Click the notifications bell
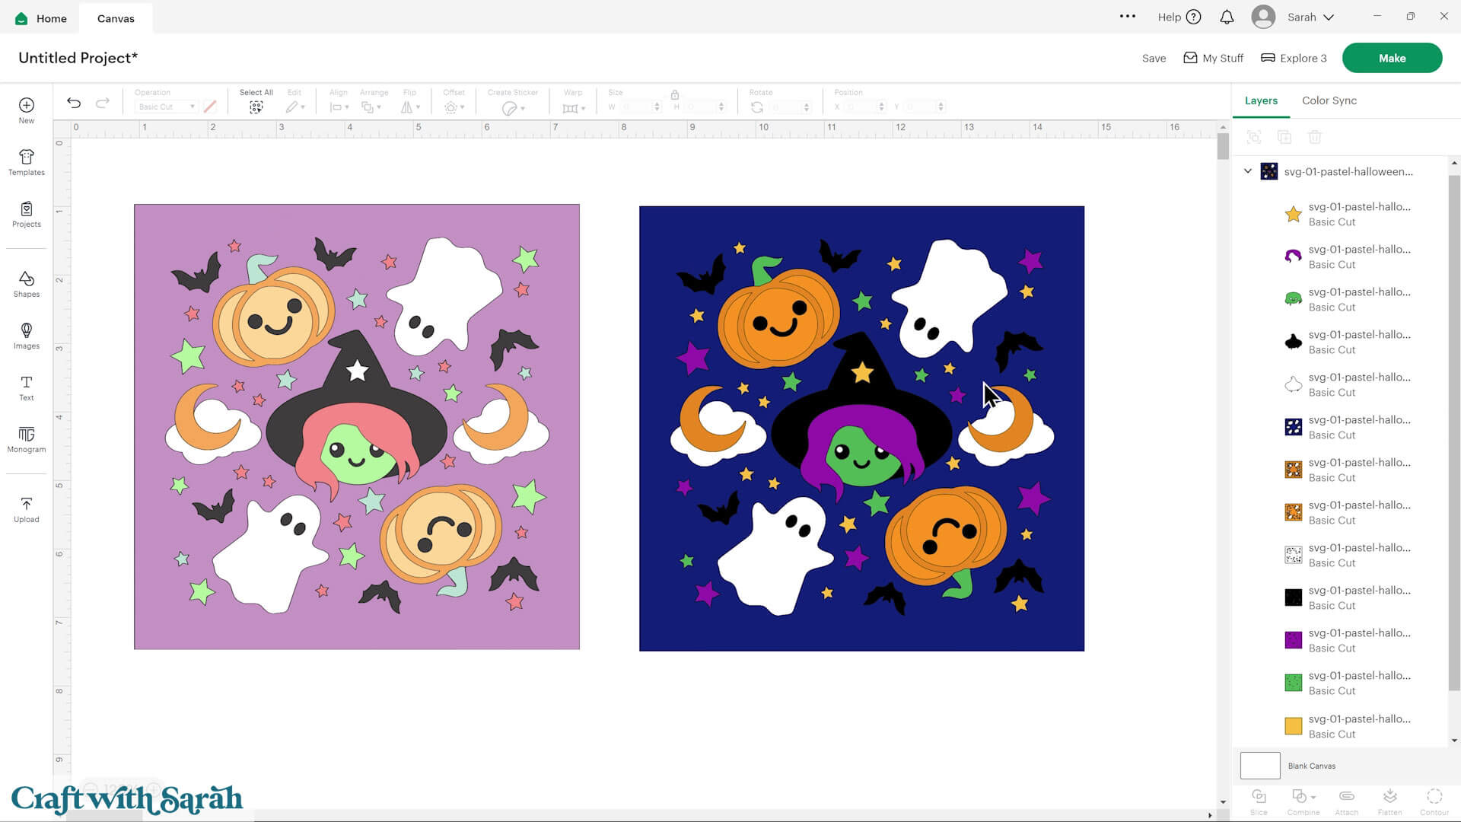 click(1227, 17)
